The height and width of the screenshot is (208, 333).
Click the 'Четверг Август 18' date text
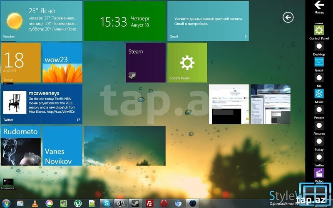140,22
